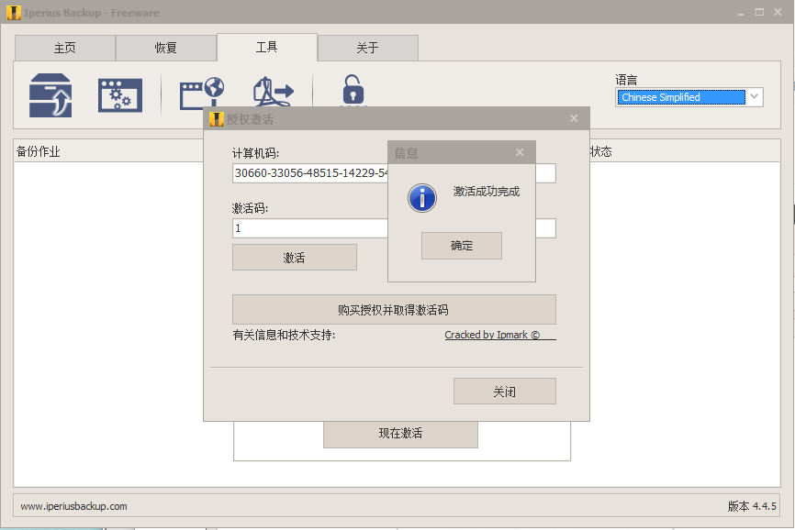This screenshot has width=795, height=530.
Task: Click the blue information icon in message box
Action: coord(421,197)
